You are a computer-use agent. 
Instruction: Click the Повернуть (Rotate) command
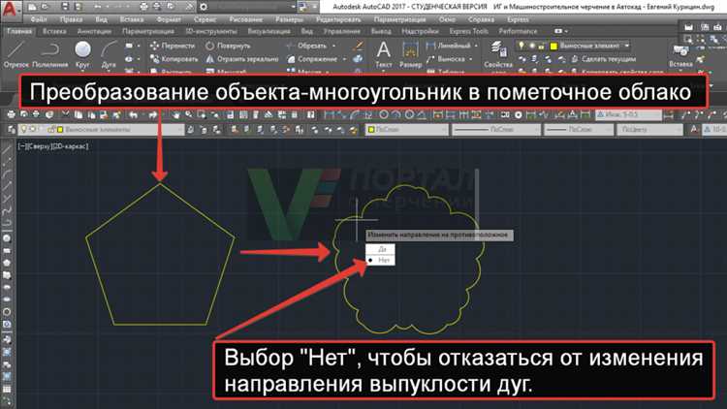(228, 46)
